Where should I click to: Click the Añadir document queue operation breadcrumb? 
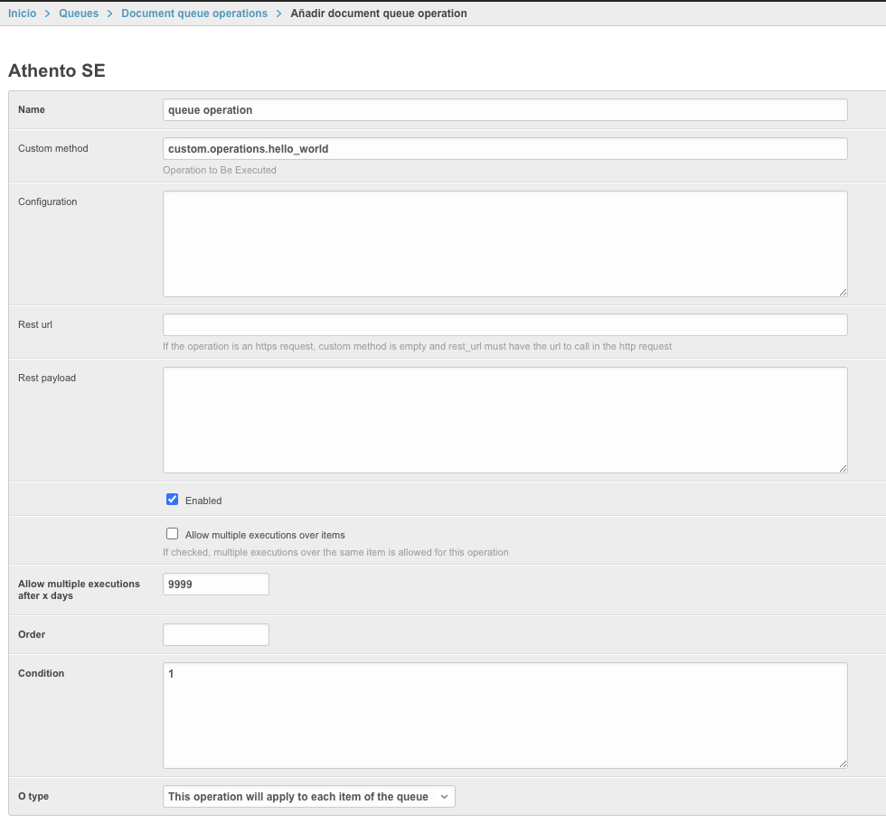tap(378, 14)
